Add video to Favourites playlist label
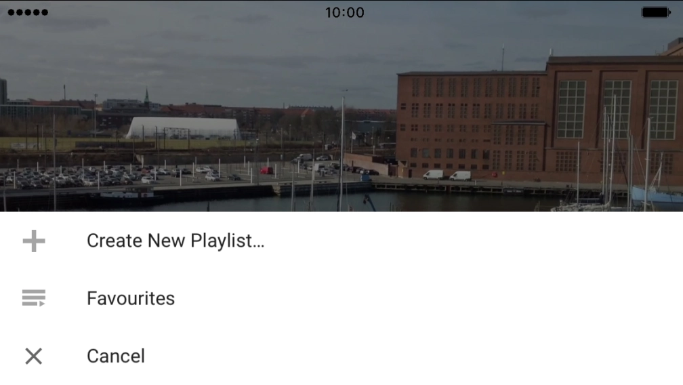 [x=131, y=298]
